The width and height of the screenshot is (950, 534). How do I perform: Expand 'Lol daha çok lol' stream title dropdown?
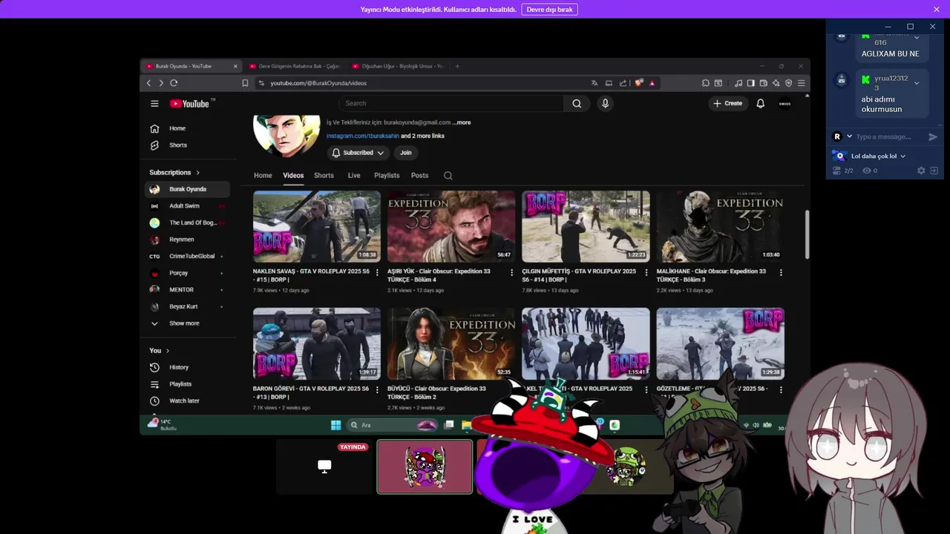pos(902,156)
